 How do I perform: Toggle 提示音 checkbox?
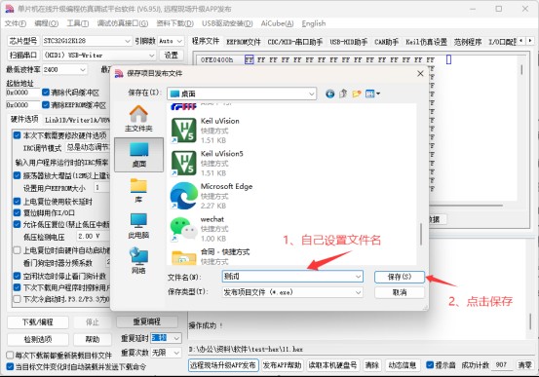coord(430,365)
